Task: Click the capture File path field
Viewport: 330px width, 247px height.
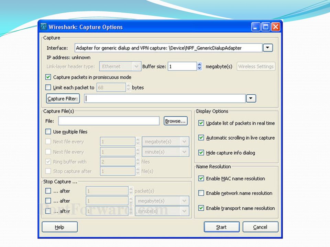Action: [109, 121]
